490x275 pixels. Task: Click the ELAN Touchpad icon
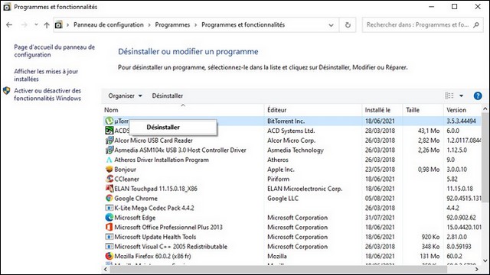point(109,189)
